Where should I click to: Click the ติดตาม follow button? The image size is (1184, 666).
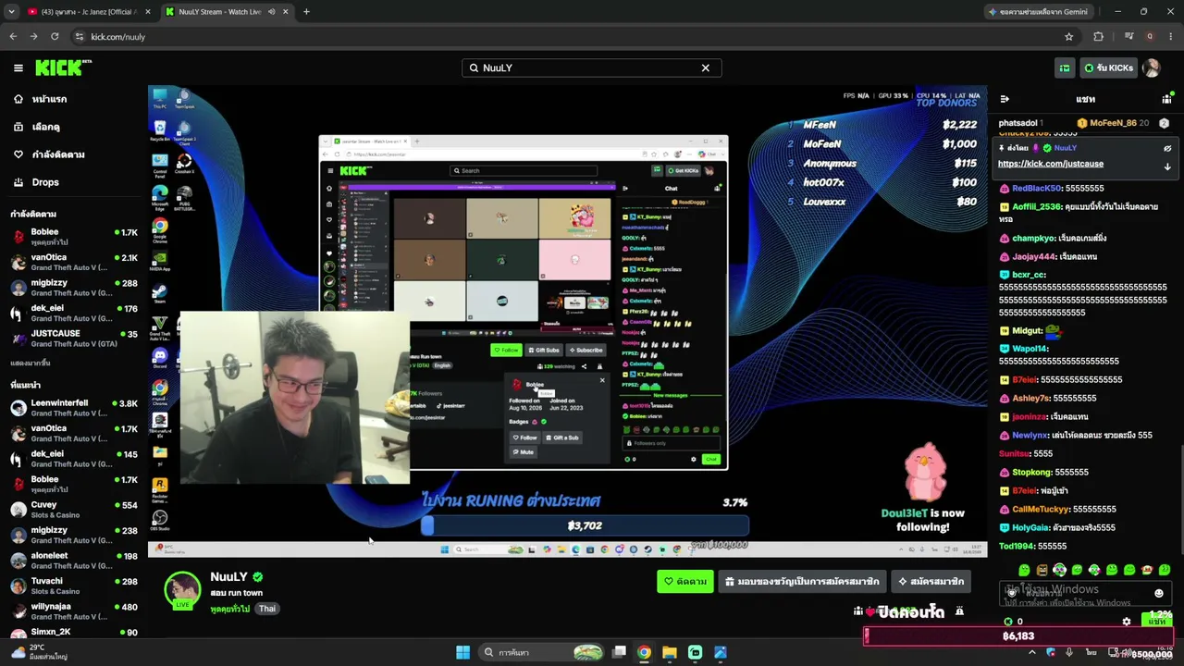[684, 582]
